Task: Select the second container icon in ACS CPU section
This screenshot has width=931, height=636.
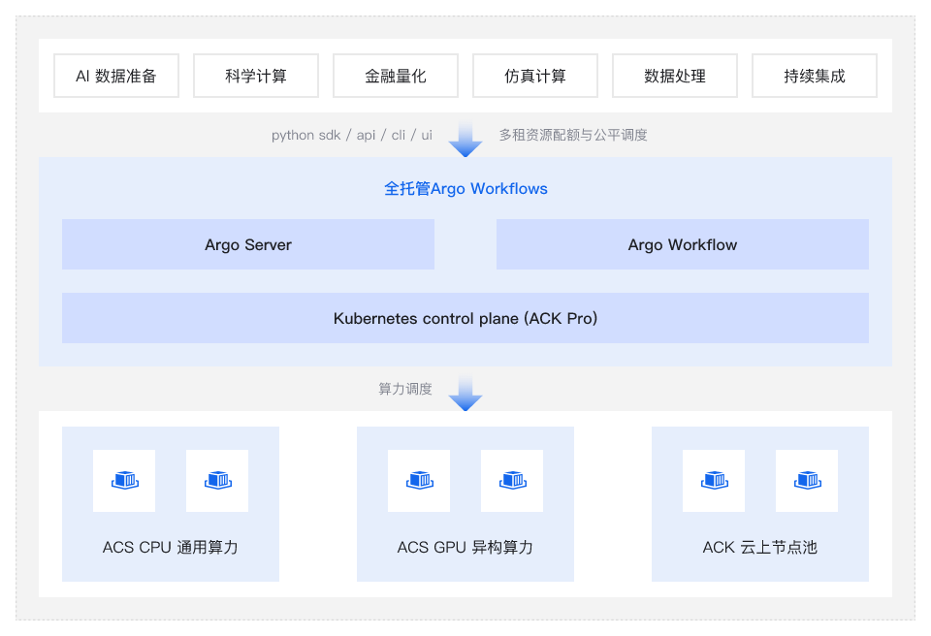Action: (x=216, y=480)
